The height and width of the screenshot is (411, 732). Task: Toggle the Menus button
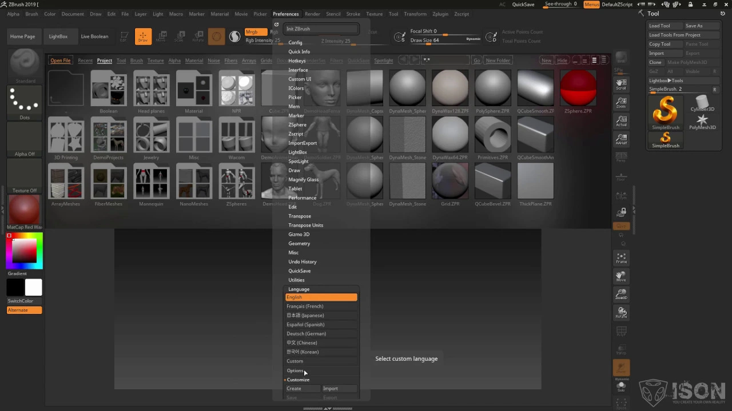tap(592, 4)
